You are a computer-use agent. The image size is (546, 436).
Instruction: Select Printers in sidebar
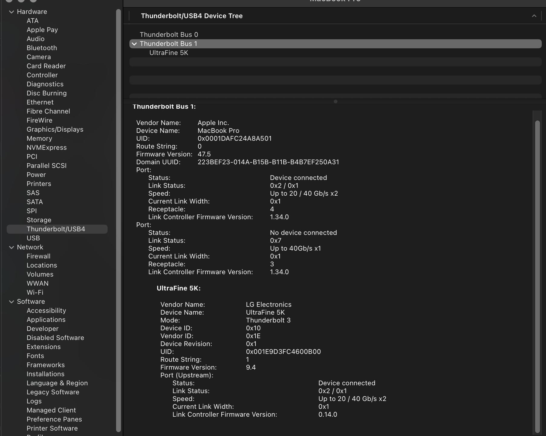[39, 184]
